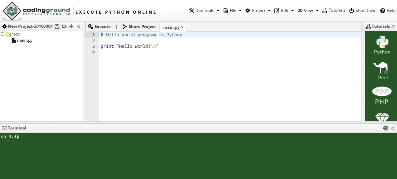Viewport: 397px width, 179px height.
Task: Click the Project gear icon in menu
Action: click(248, 11)
